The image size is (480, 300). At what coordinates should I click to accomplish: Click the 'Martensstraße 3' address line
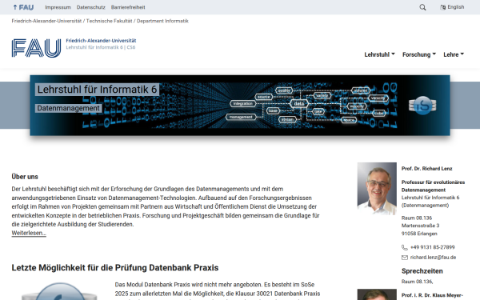(420, 226)
